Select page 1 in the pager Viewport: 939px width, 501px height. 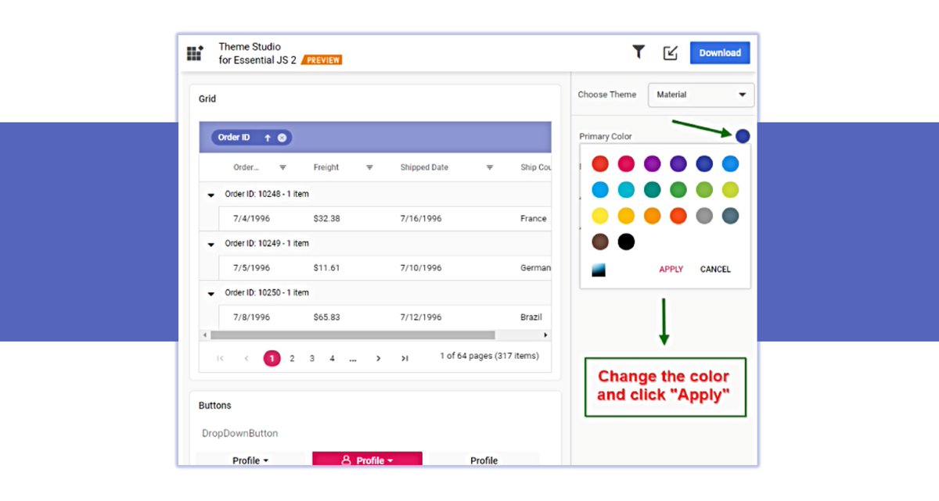[272, 358]
